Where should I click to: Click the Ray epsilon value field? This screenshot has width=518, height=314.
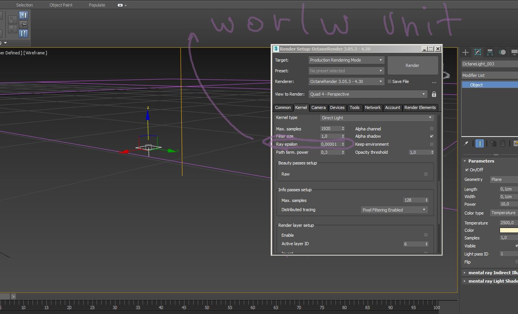click(x=331, y=144)
